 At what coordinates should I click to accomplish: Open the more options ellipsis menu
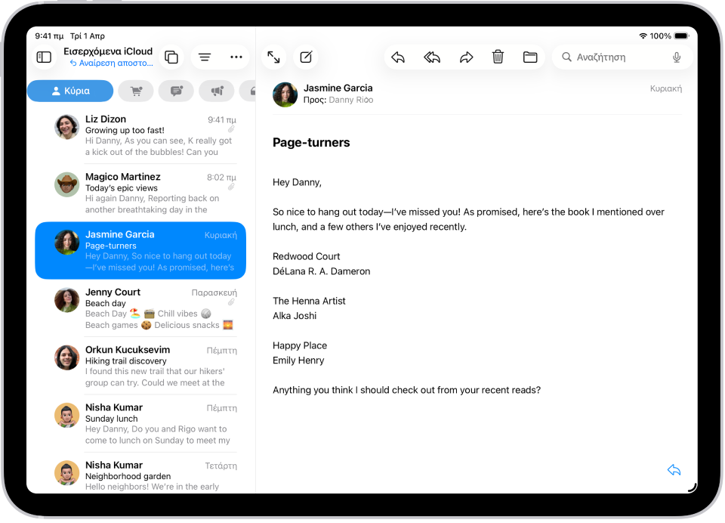click(x=236, y=57)
